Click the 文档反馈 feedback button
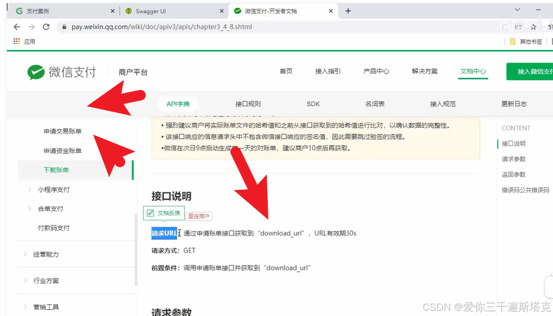Screen dimensions: 553x316 (164, 213)
